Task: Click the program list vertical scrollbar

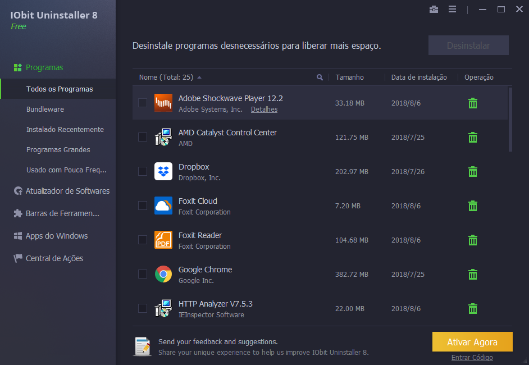Action: coord(510,120)
